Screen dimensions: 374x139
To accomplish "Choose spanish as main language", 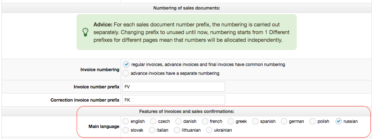I will [x=256, y=121].
